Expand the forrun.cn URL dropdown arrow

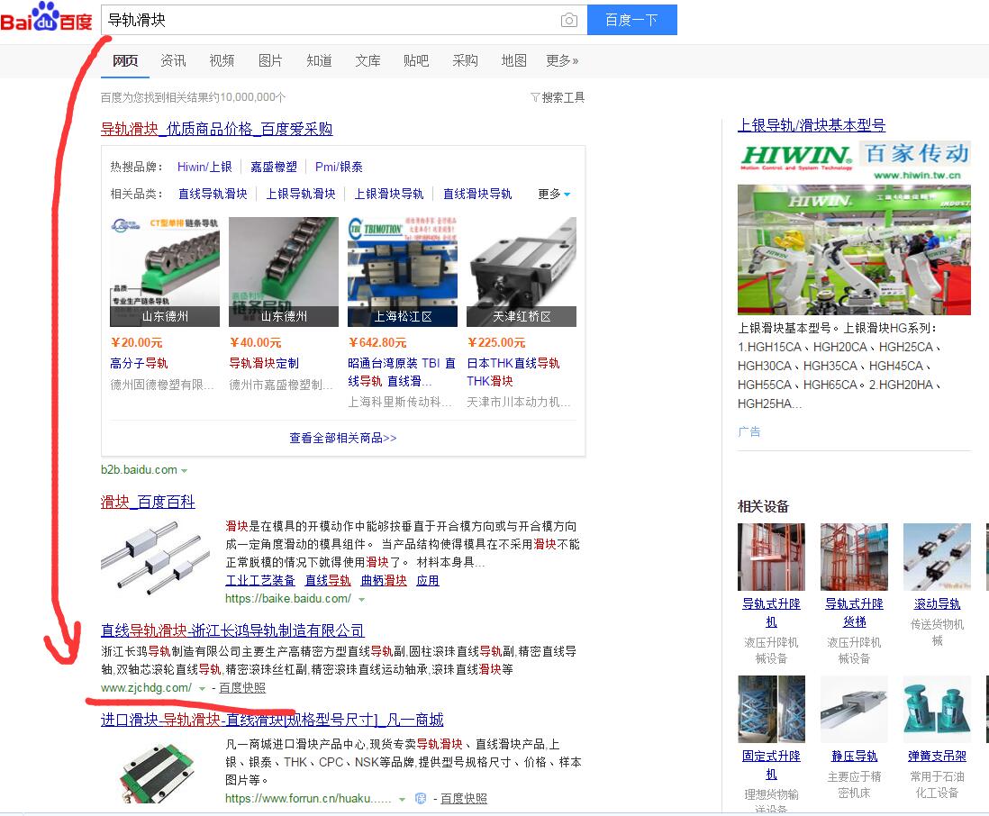click(402, 800)
